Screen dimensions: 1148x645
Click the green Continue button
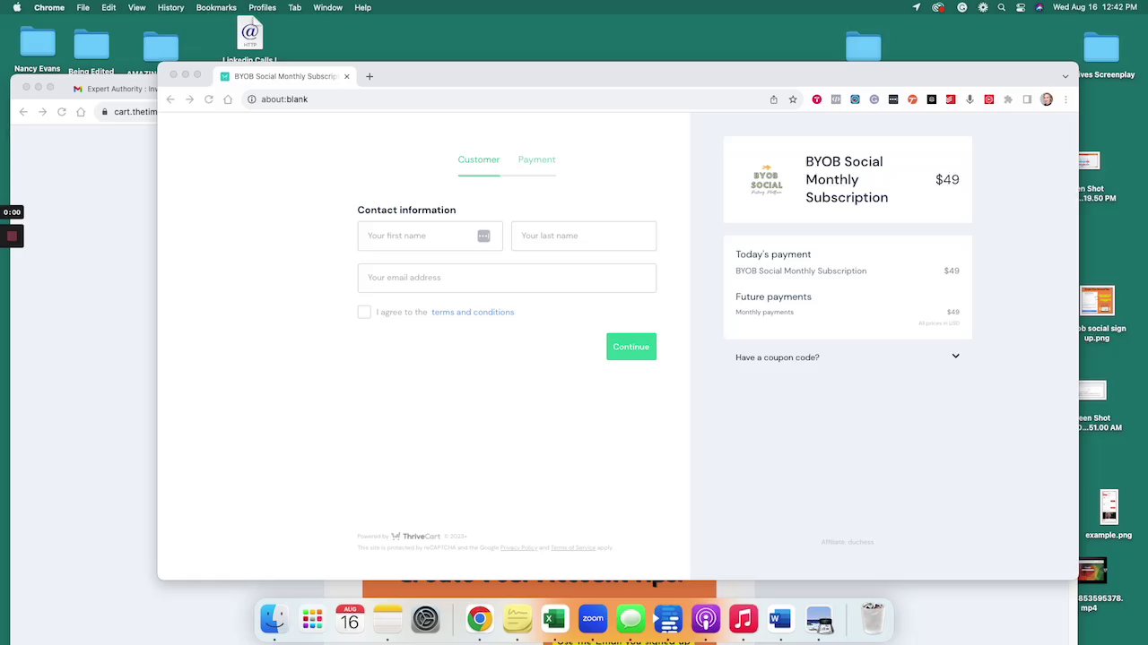pos(631,347)
